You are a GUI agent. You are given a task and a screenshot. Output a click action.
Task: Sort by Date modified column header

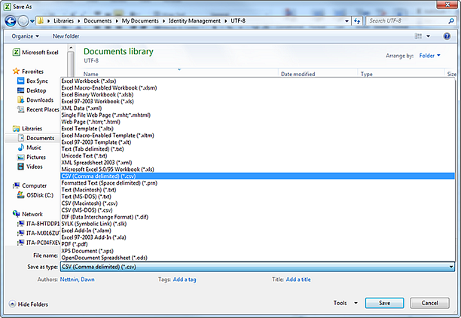tap(298, 74)
